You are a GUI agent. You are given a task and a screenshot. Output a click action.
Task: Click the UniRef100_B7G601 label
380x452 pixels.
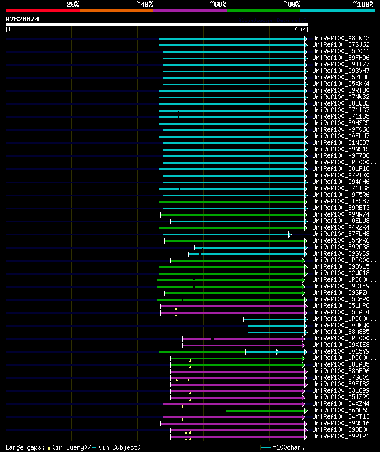pos(341,377)
